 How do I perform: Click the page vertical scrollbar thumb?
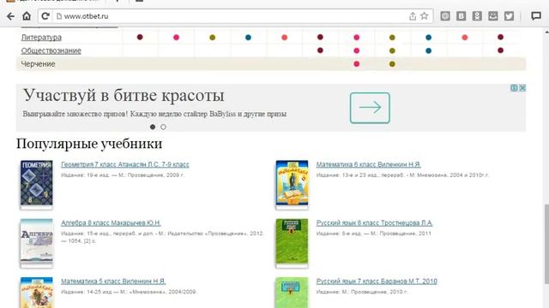point(546,245)
